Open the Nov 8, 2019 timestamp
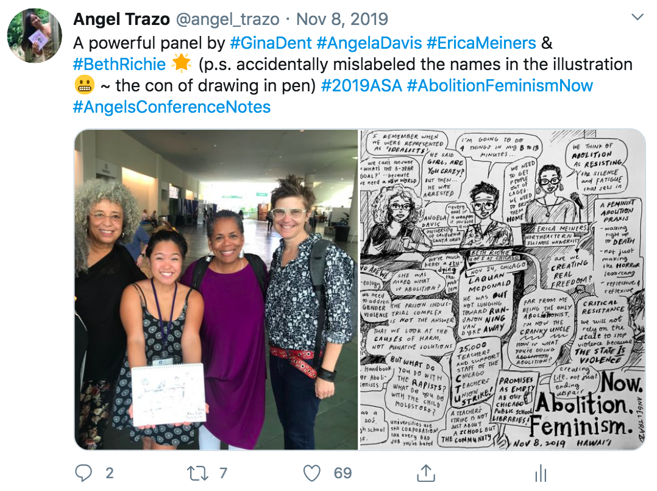Image resolution: width=657 pixels, height=491 pixels. (343, 19)
